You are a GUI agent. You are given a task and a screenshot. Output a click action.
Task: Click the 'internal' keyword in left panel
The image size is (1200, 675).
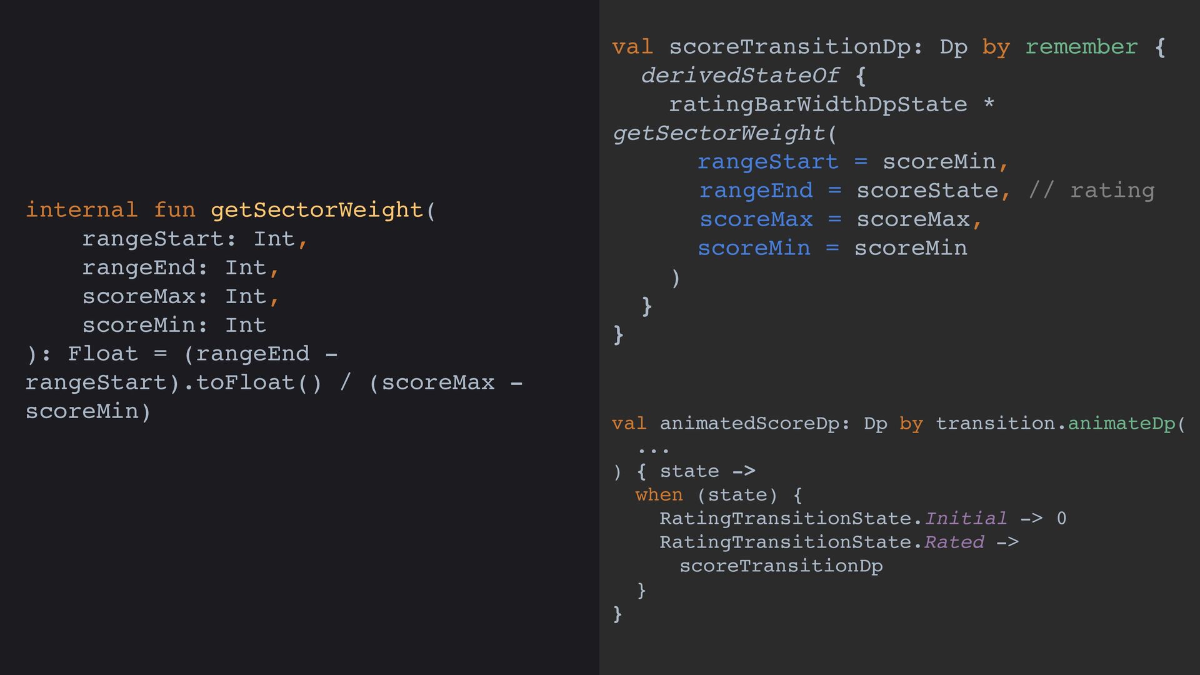tap(81, 210)
